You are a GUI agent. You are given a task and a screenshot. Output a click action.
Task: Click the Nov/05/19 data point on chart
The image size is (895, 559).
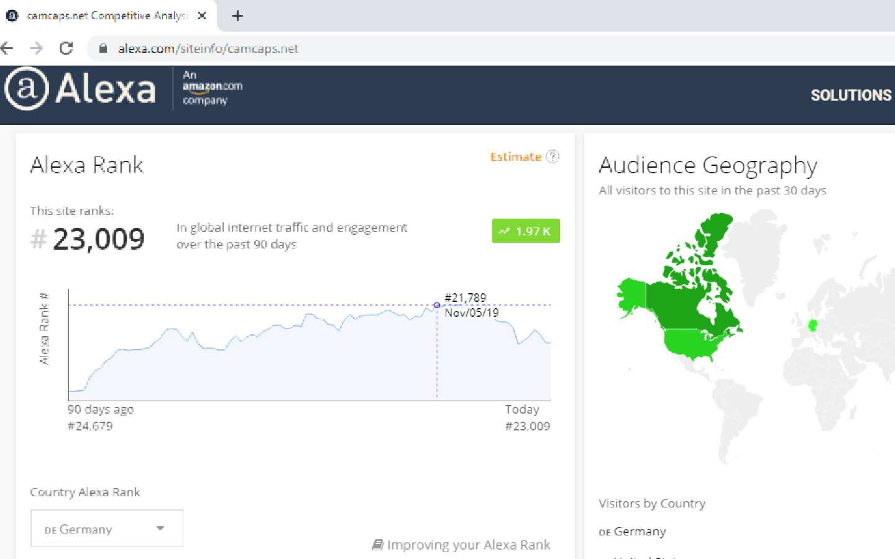[437, 305]
